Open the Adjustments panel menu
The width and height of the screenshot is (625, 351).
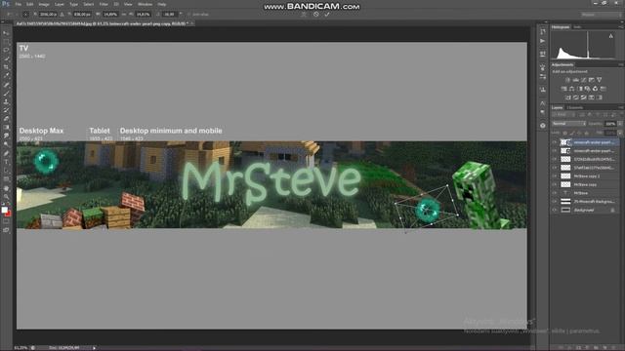[x=621, y=64]
